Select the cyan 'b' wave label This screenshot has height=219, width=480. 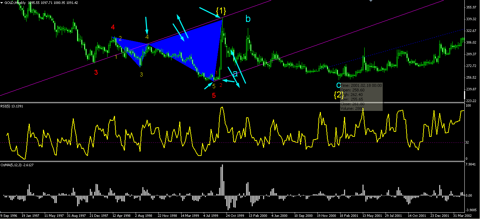click(248, 19)
